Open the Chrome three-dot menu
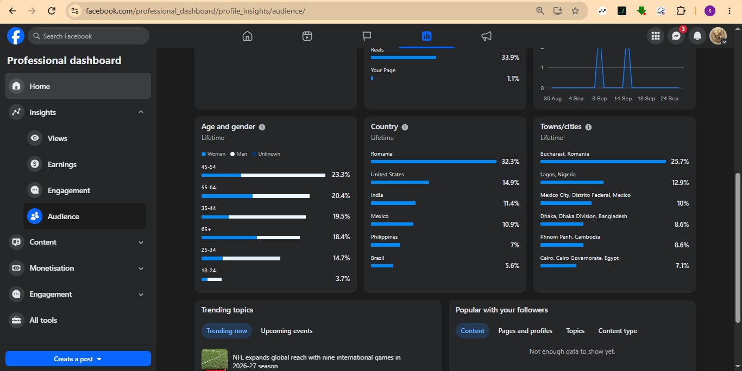The width and height of the screenshot is (742, 371). click(729, 11)
